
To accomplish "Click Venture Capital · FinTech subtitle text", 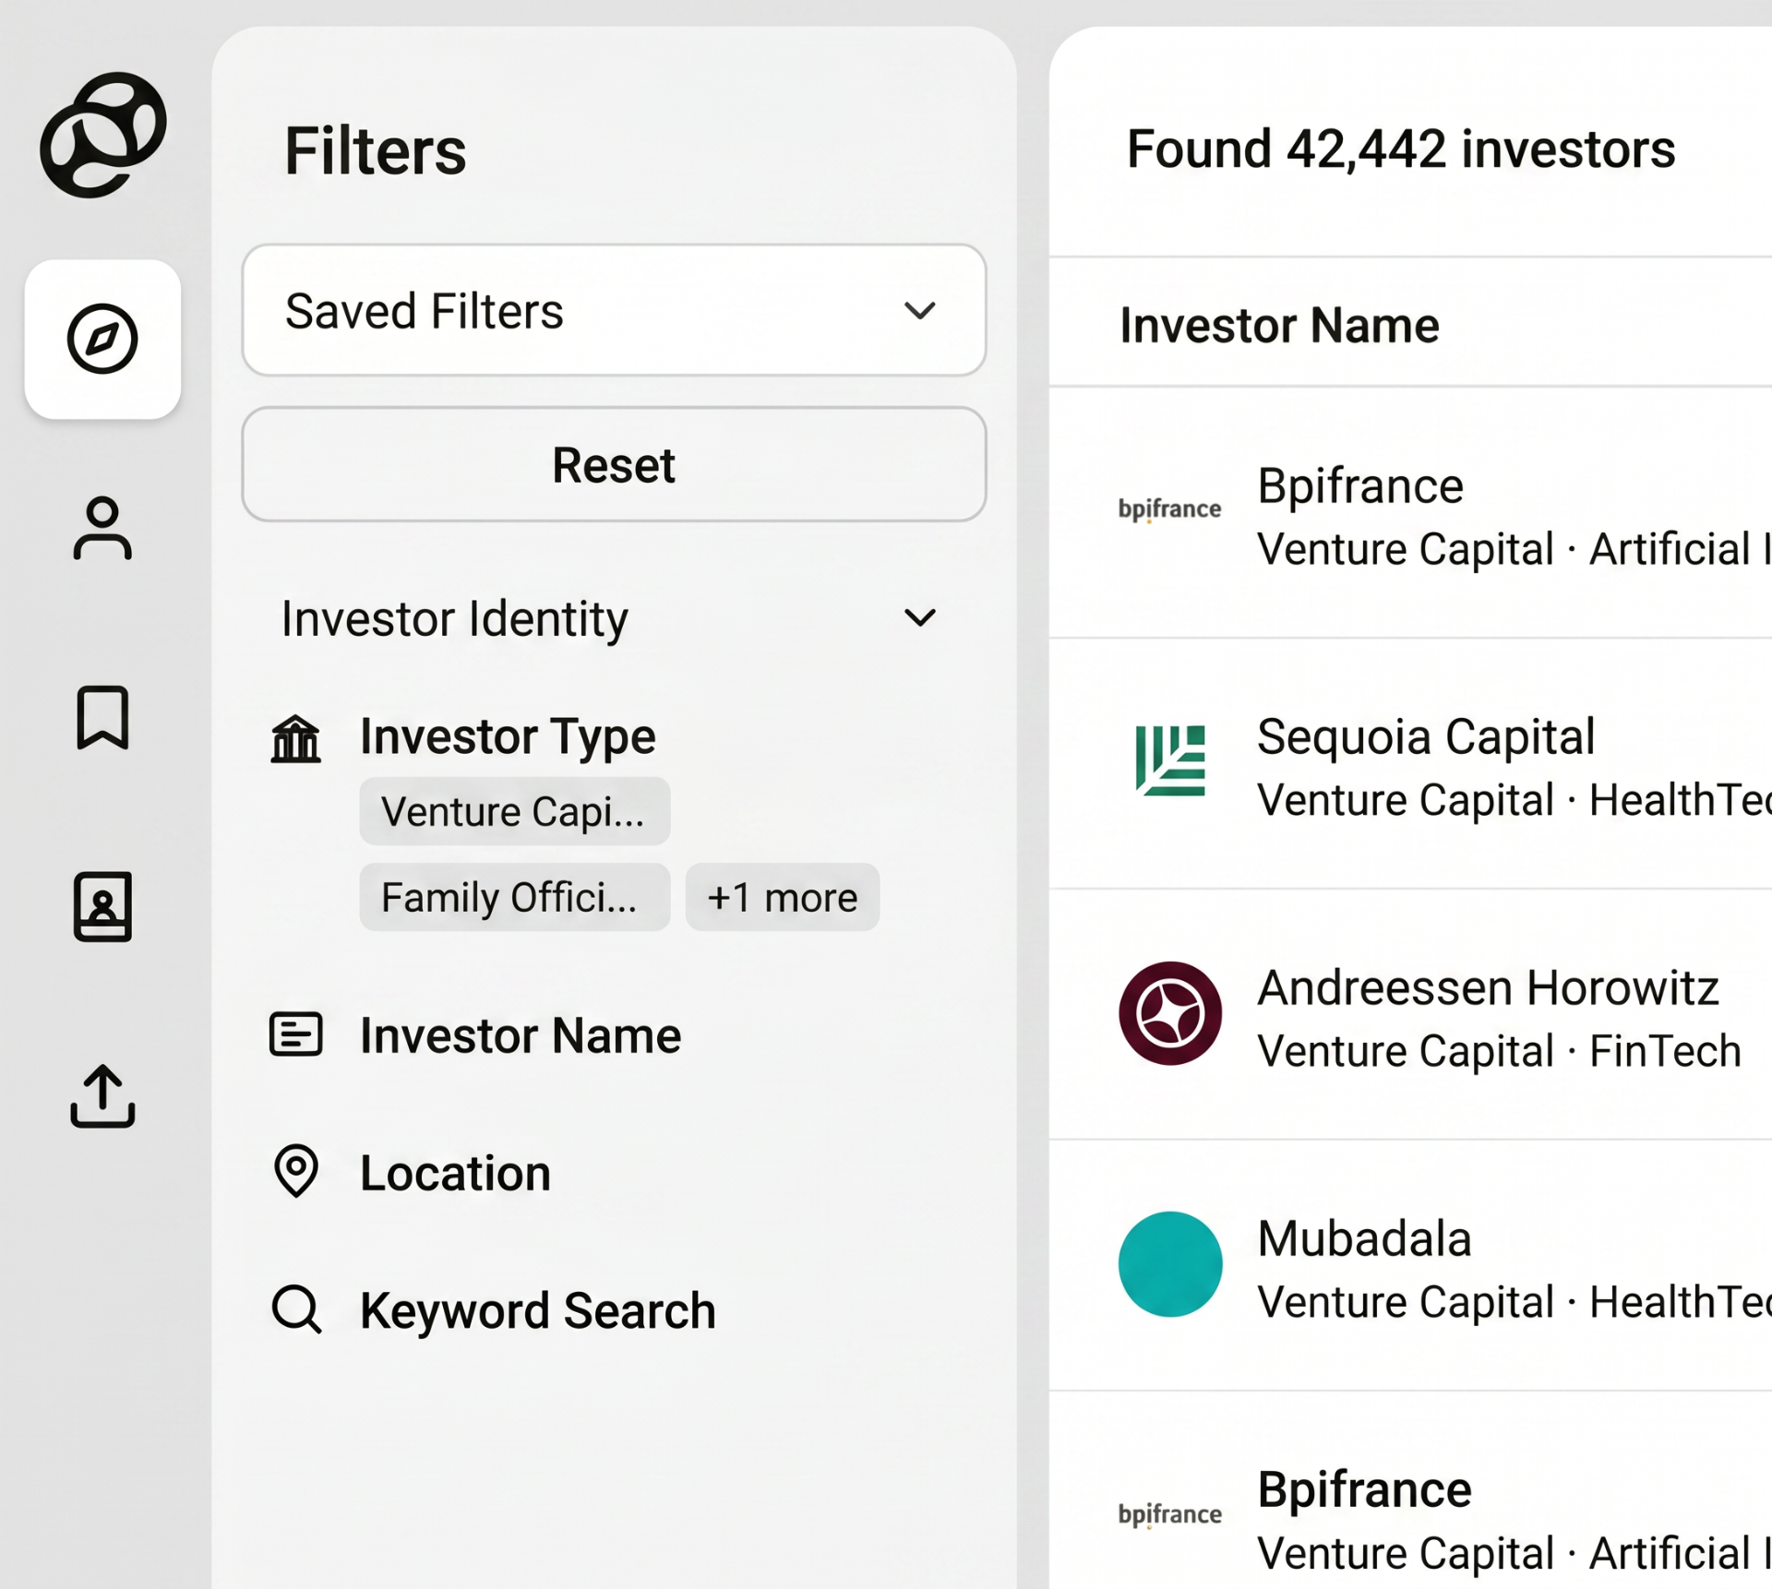I will [x=1499, y=1051].
